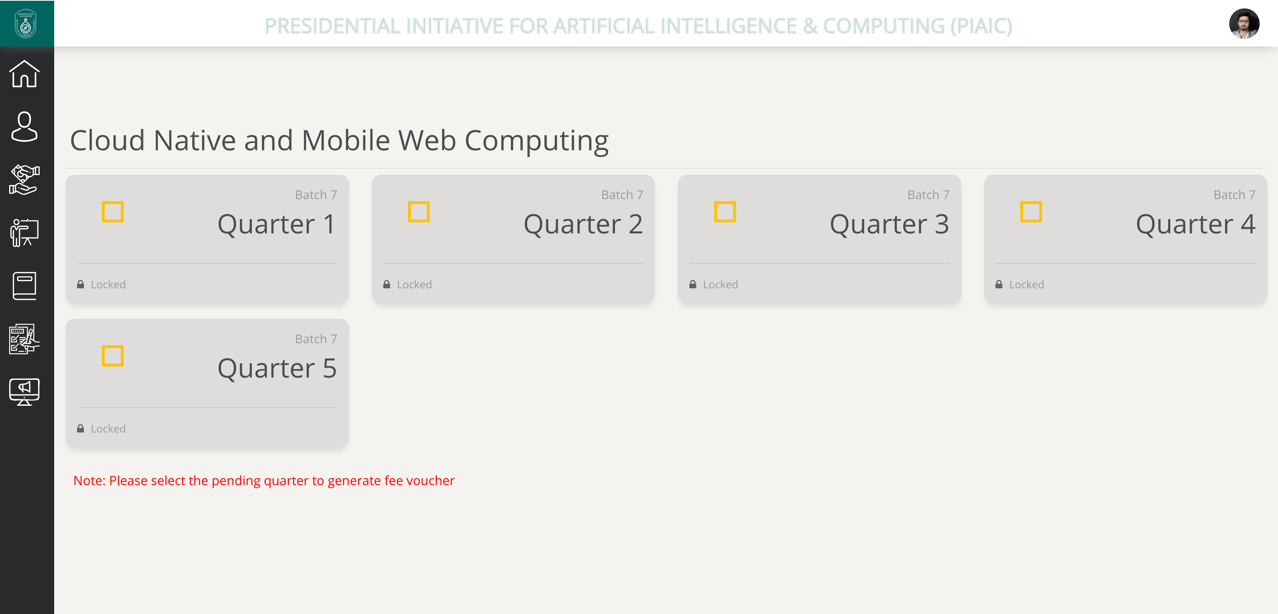Open the profile person icon in sidebar
The width and height of the screenshot is (1278, 614).
pyautogui.click(x=24, y=127)
